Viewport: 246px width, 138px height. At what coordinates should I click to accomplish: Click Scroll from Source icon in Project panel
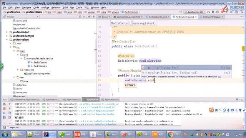point(80,16)
